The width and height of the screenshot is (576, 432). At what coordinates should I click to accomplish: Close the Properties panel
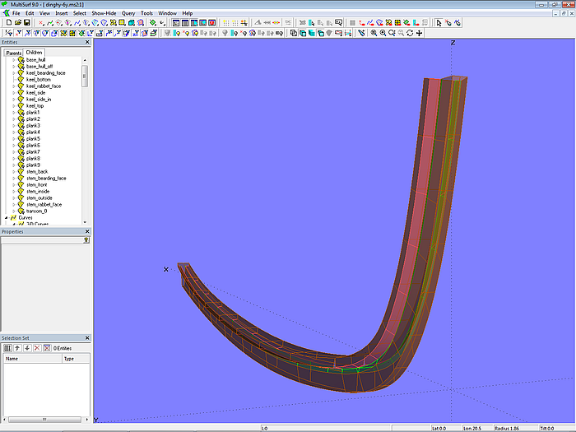[x=87, y=232]
